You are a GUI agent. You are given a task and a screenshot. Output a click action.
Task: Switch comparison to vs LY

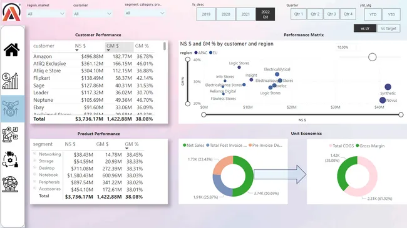tap(365, 28)
